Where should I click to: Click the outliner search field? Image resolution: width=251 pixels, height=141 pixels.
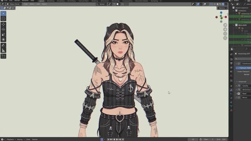pos(247,4)
